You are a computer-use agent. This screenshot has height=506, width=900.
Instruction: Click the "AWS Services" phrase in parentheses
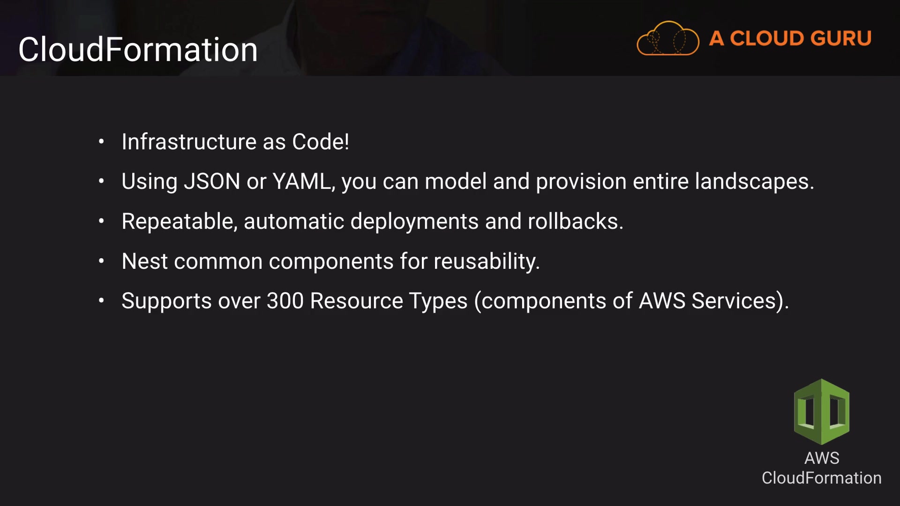point(708,301)
